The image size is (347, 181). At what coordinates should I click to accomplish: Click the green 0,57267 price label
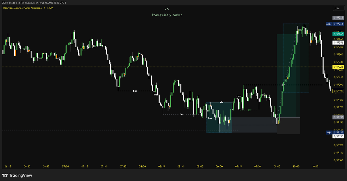coord(338,34)
